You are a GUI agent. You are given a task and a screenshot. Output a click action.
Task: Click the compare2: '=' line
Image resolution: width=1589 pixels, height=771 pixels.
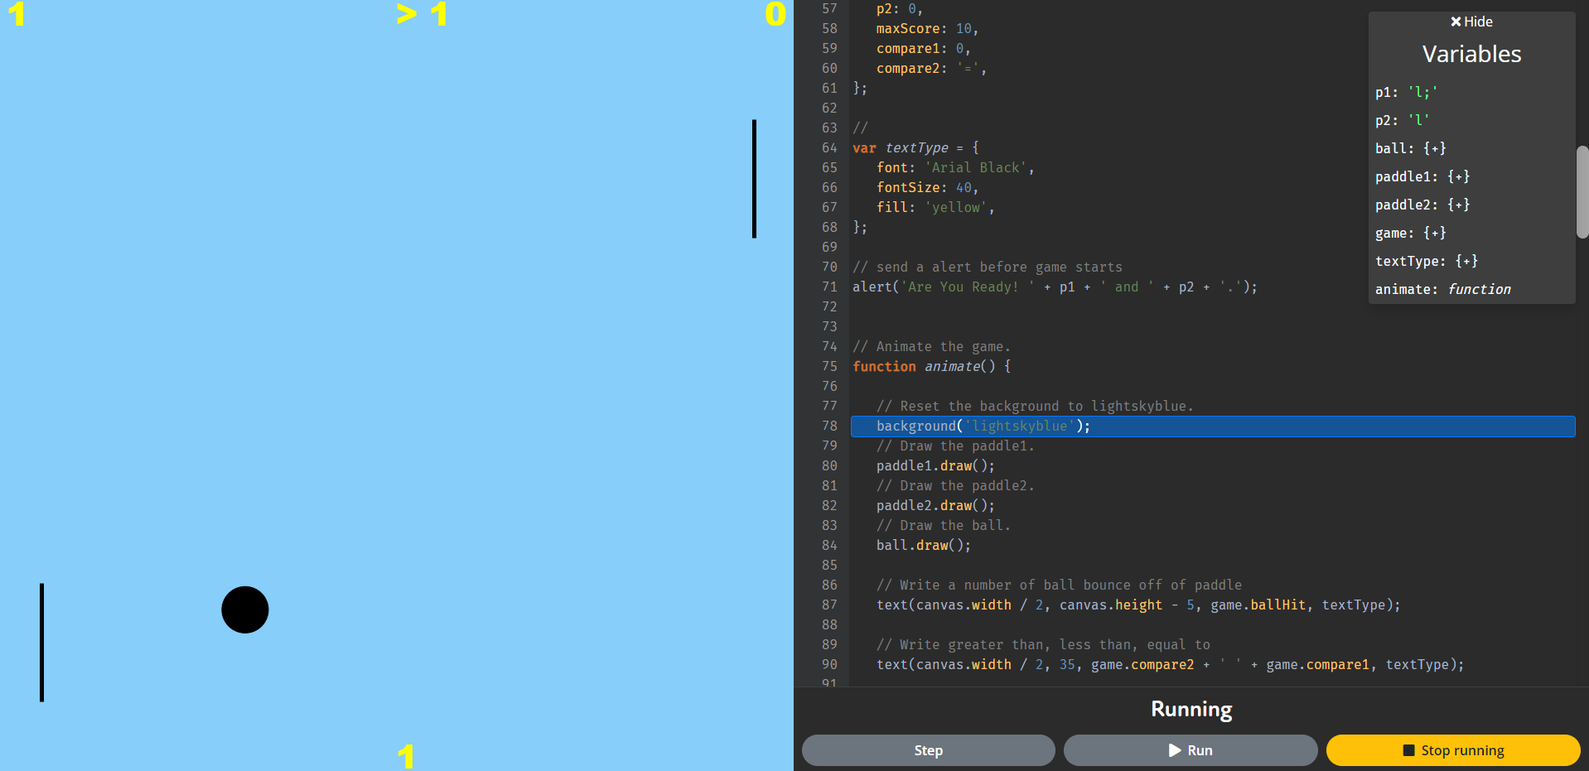click(x=931, y=68)
